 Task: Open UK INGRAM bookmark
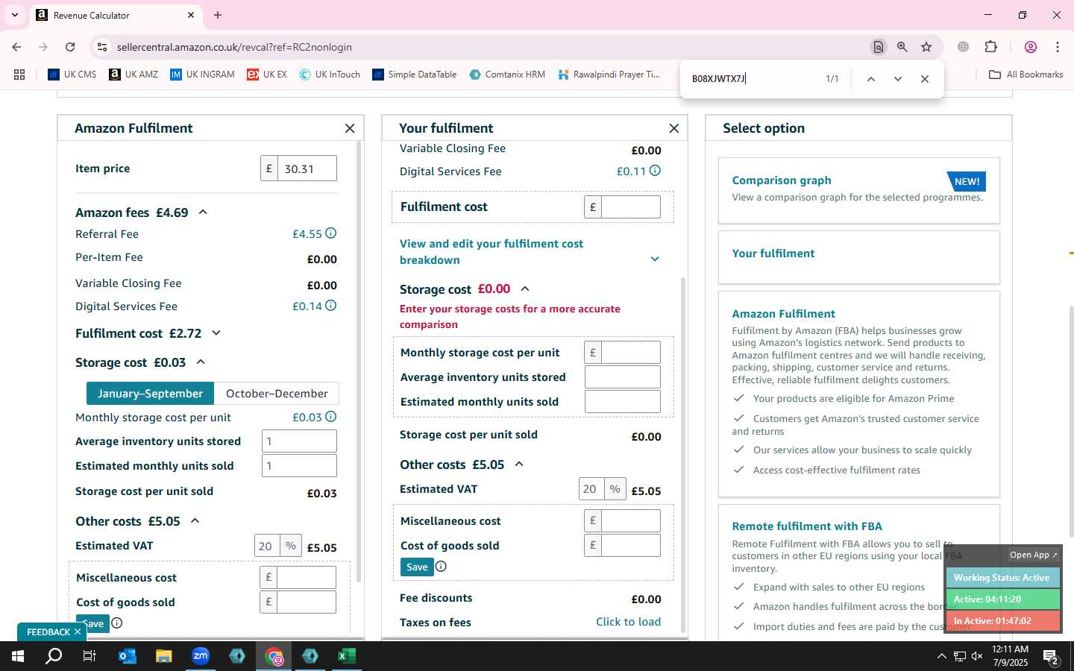click(x=202, y=75)
